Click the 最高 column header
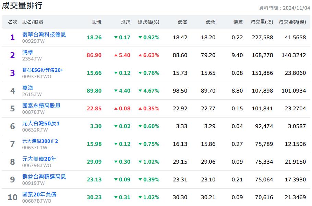Screen dimensions: 312x206 pos(182,22)
